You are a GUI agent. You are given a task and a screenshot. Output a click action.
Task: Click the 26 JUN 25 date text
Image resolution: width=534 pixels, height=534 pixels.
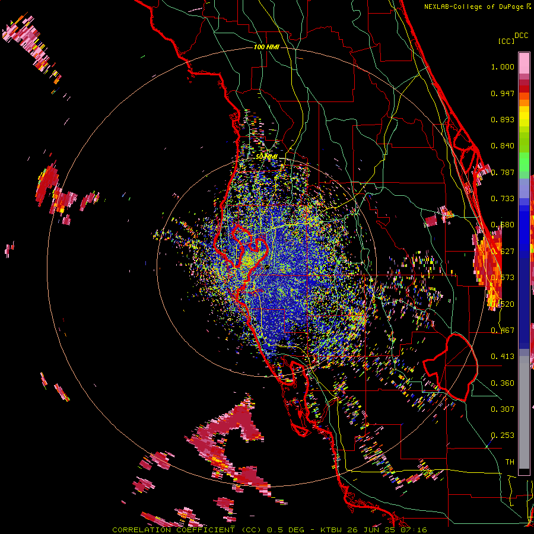(x=370, y=530)
